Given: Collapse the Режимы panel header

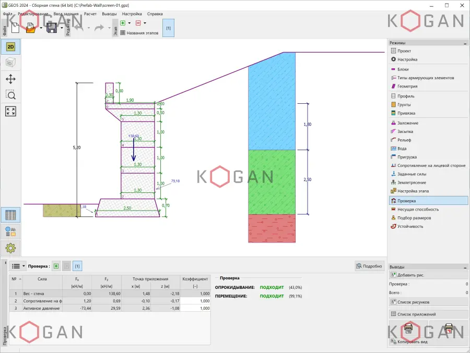Looking at the screenshot, I should point(465,43).
